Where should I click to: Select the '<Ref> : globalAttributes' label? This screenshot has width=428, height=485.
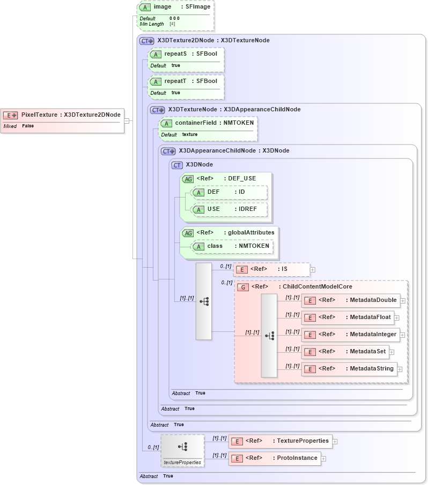tap(235, 233)
